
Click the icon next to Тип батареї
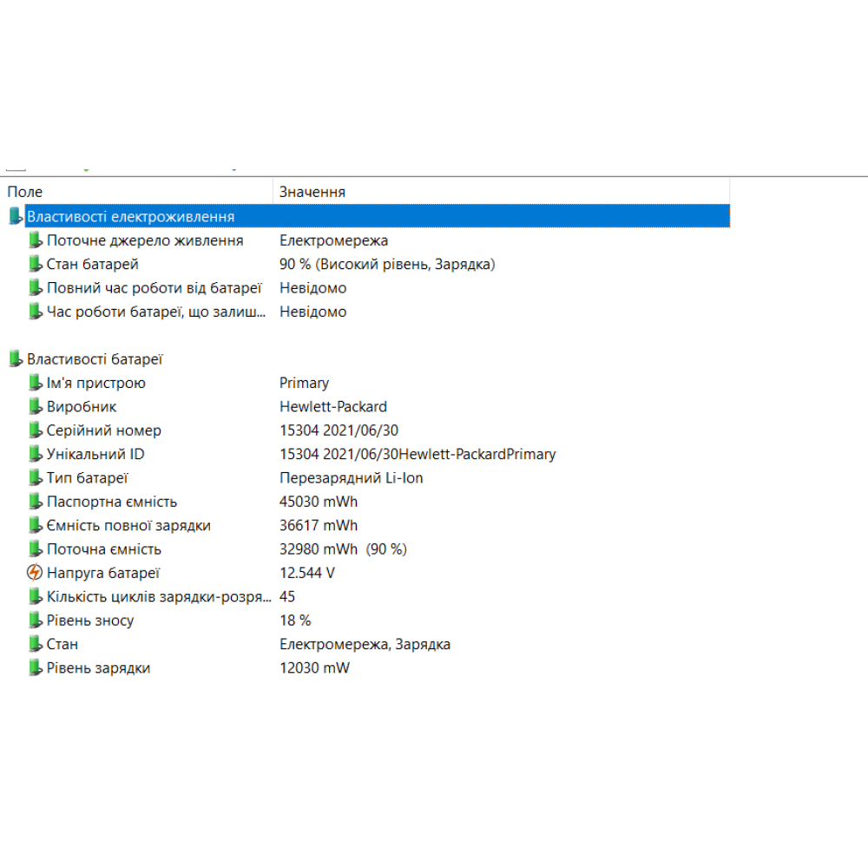click(36, 477)
